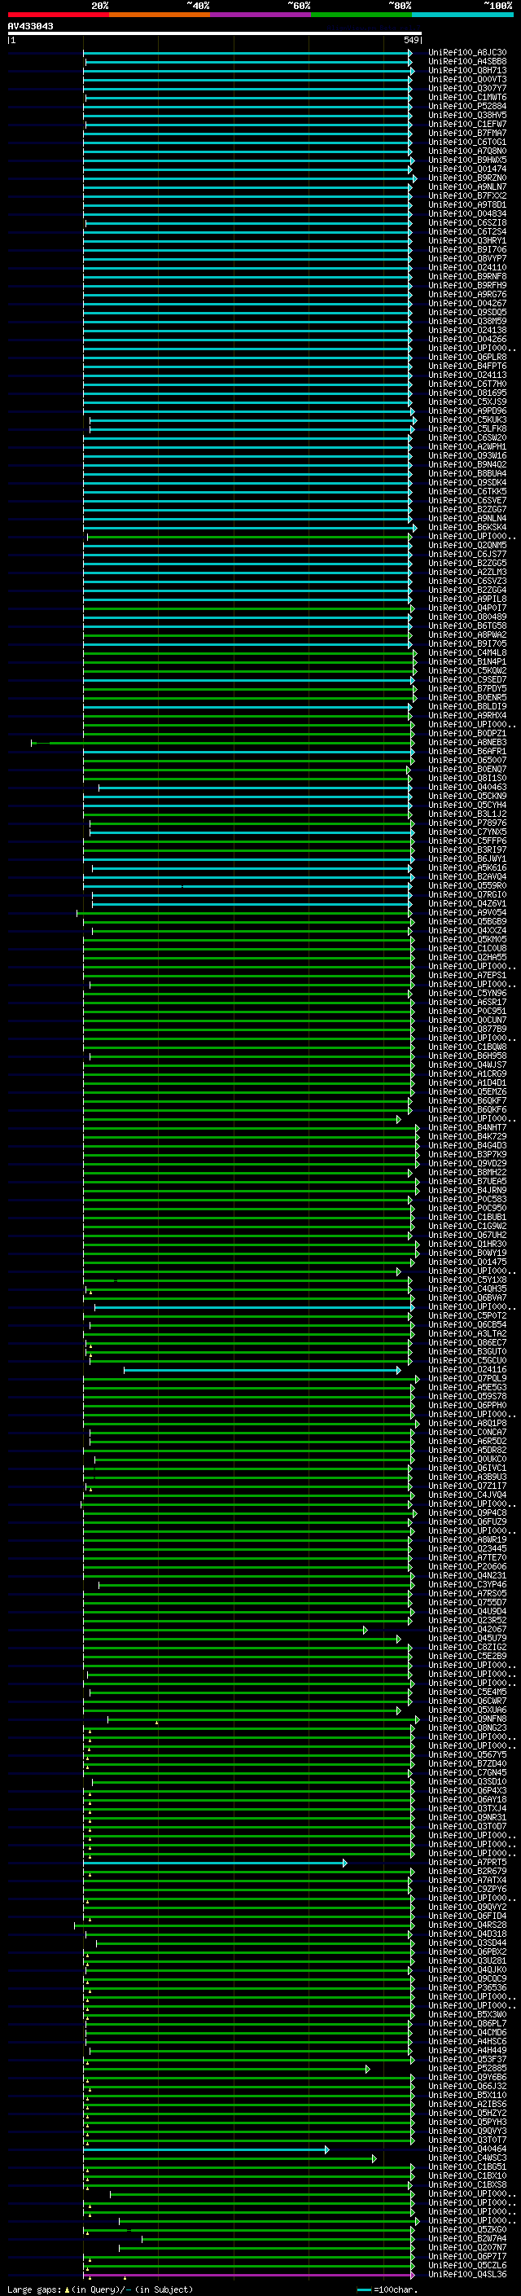Select hit label UniRef100_O24138
Viewport: 521px width, 2296px height.
pos(467,331)
